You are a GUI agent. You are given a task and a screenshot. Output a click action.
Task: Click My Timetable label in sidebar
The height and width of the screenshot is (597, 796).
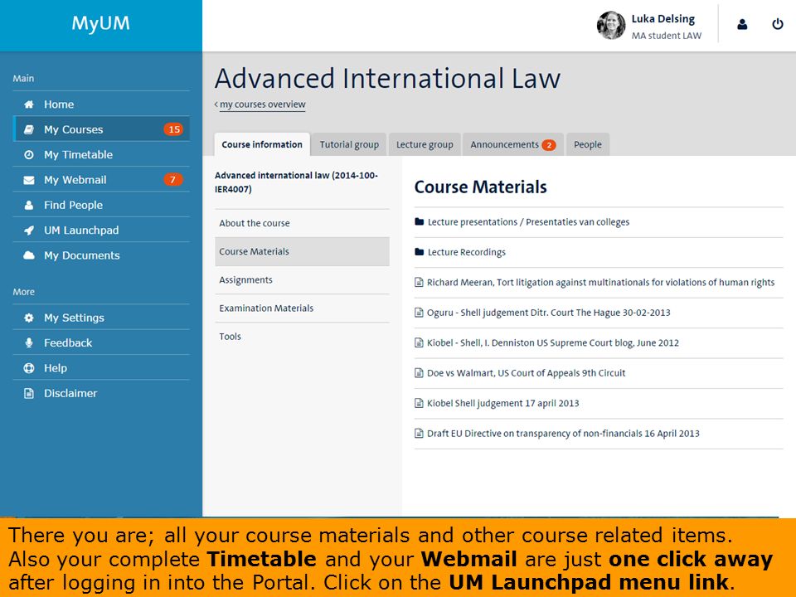pyautogui.click(x=78, y=155)
